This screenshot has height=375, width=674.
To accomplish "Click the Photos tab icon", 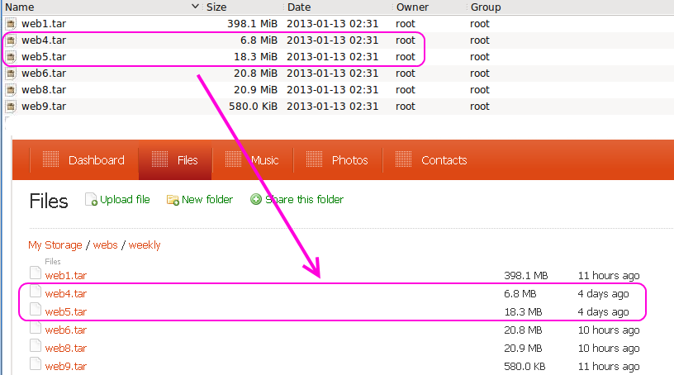I will pos(314,159).
